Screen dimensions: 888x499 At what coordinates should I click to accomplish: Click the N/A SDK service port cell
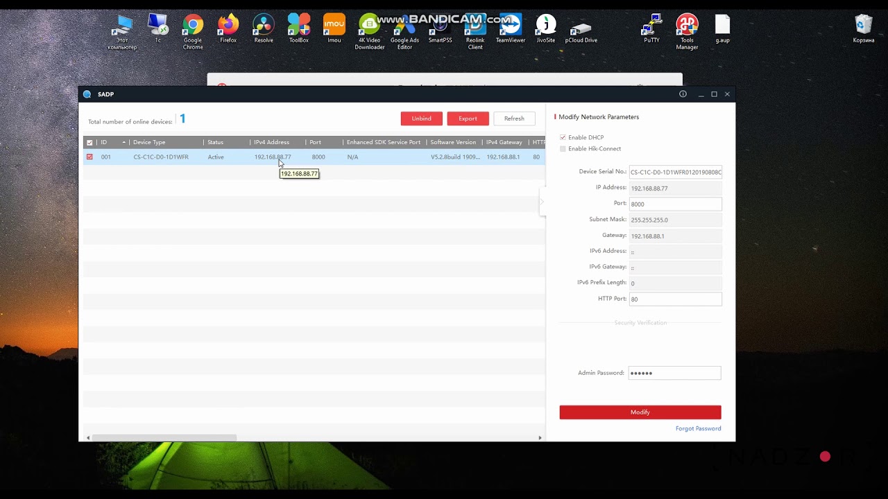pos(352,157)
